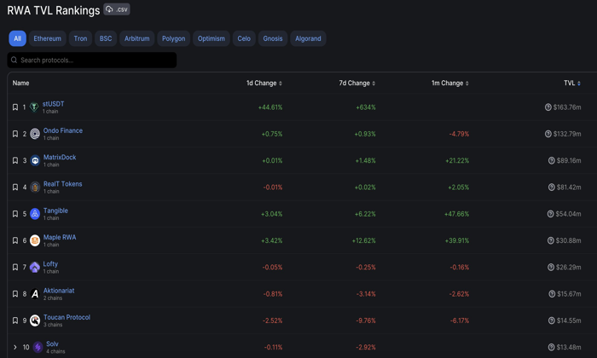597x358 pixels.
Task: Select the +47.66% 1m change value
Action: [456, 214]
